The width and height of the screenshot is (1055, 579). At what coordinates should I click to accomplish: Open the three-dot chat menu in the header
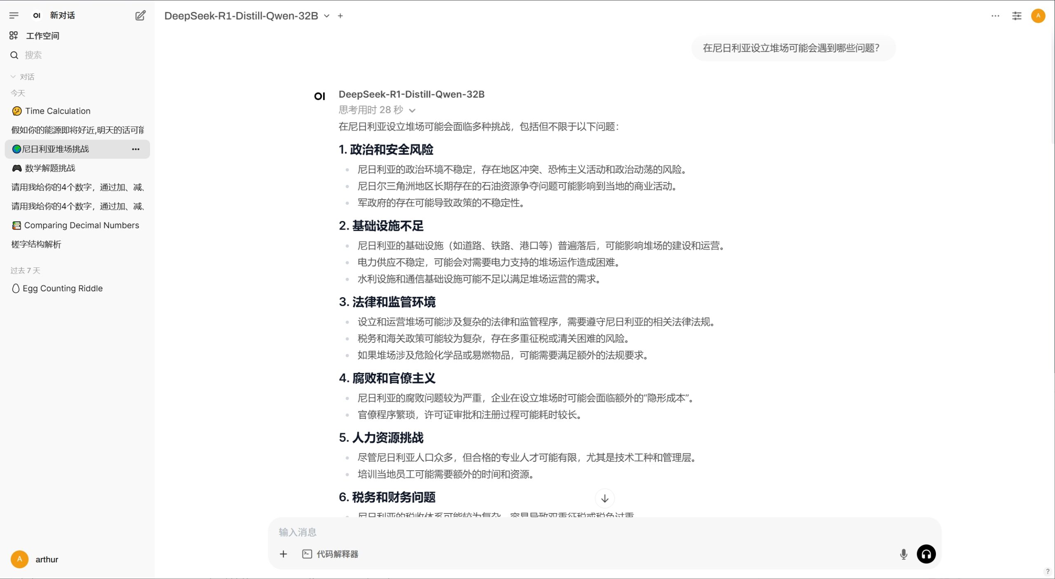tap(995, 16)
